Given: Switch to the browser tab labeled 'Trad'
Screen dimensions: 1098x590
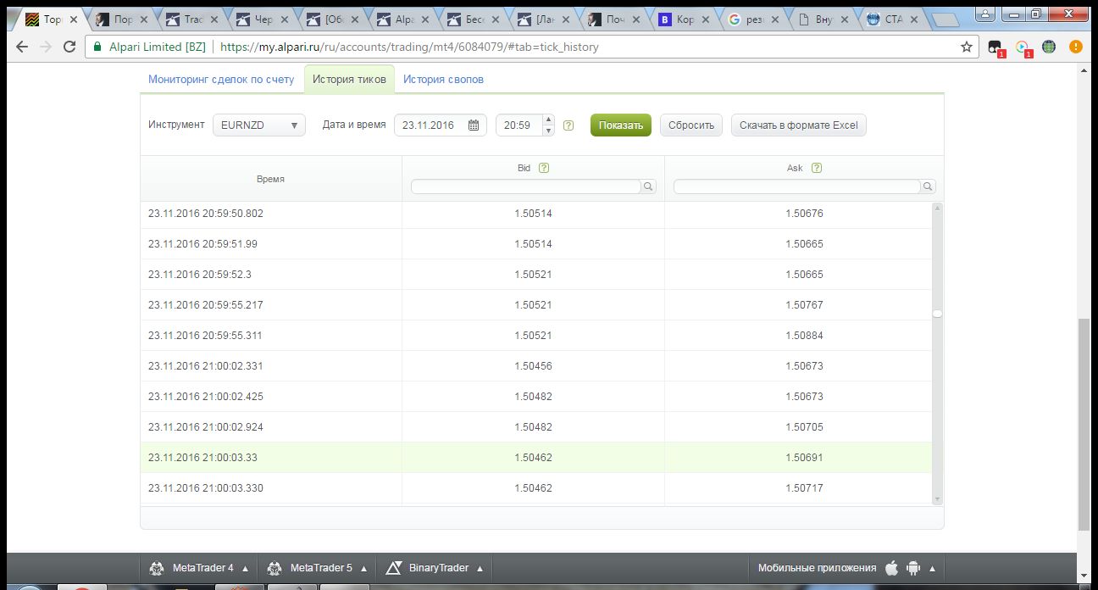Looking at the screenshot, I should (x=192, y=19).
